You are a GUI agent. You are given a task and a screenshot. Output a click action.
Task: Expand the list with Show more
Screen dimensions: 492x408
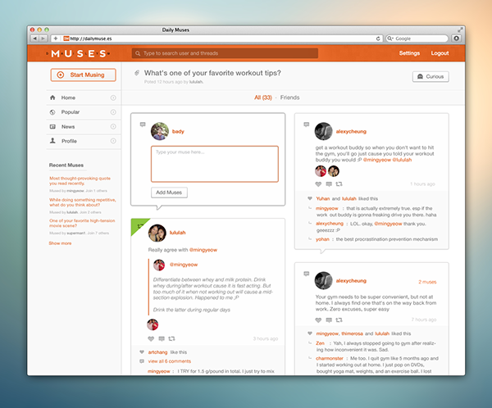click(x=60, y=243)
